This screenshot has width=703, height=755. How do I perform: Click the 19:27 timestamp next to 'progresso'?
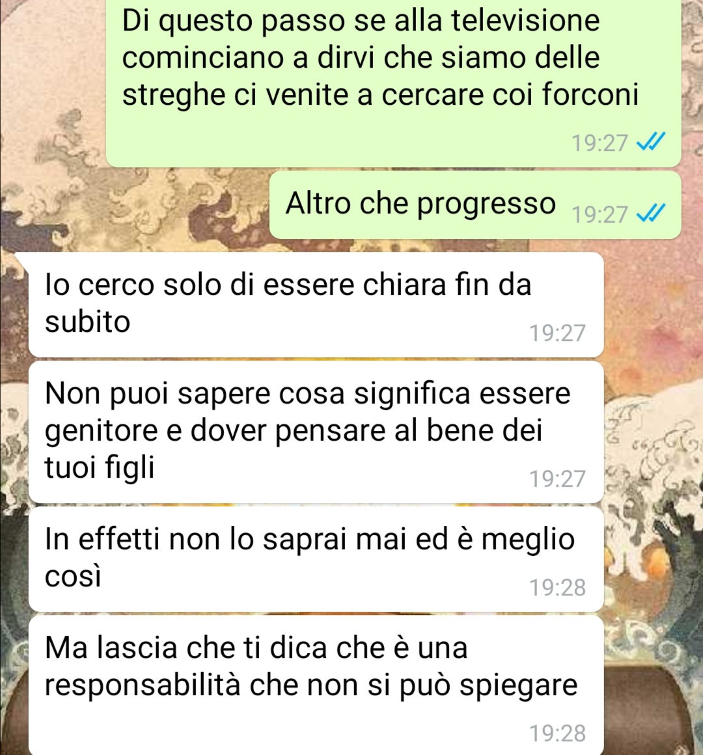[600, 214]
